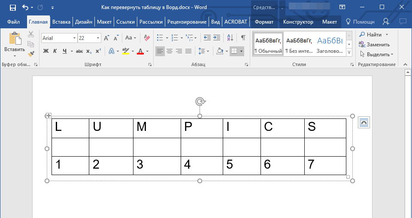
Task: Click the Заменить button
Action: [374, 44]
